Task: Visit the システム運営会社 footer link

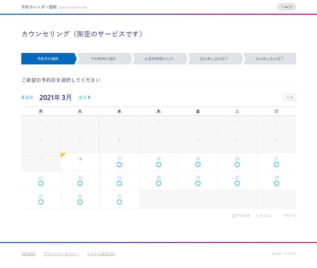Action: point(101,254)
